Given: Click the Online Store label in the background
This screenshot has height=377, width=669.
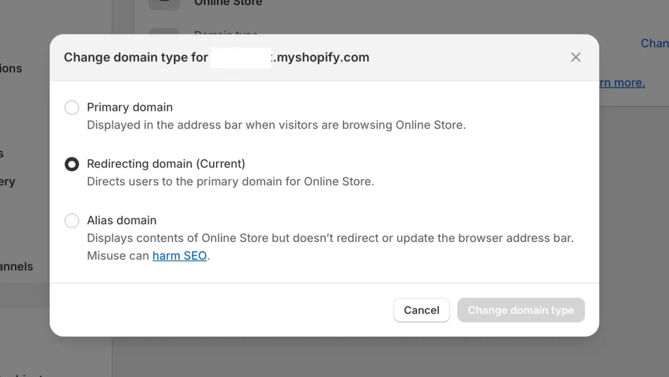Looking at the screenshot, I should [229, 3].
